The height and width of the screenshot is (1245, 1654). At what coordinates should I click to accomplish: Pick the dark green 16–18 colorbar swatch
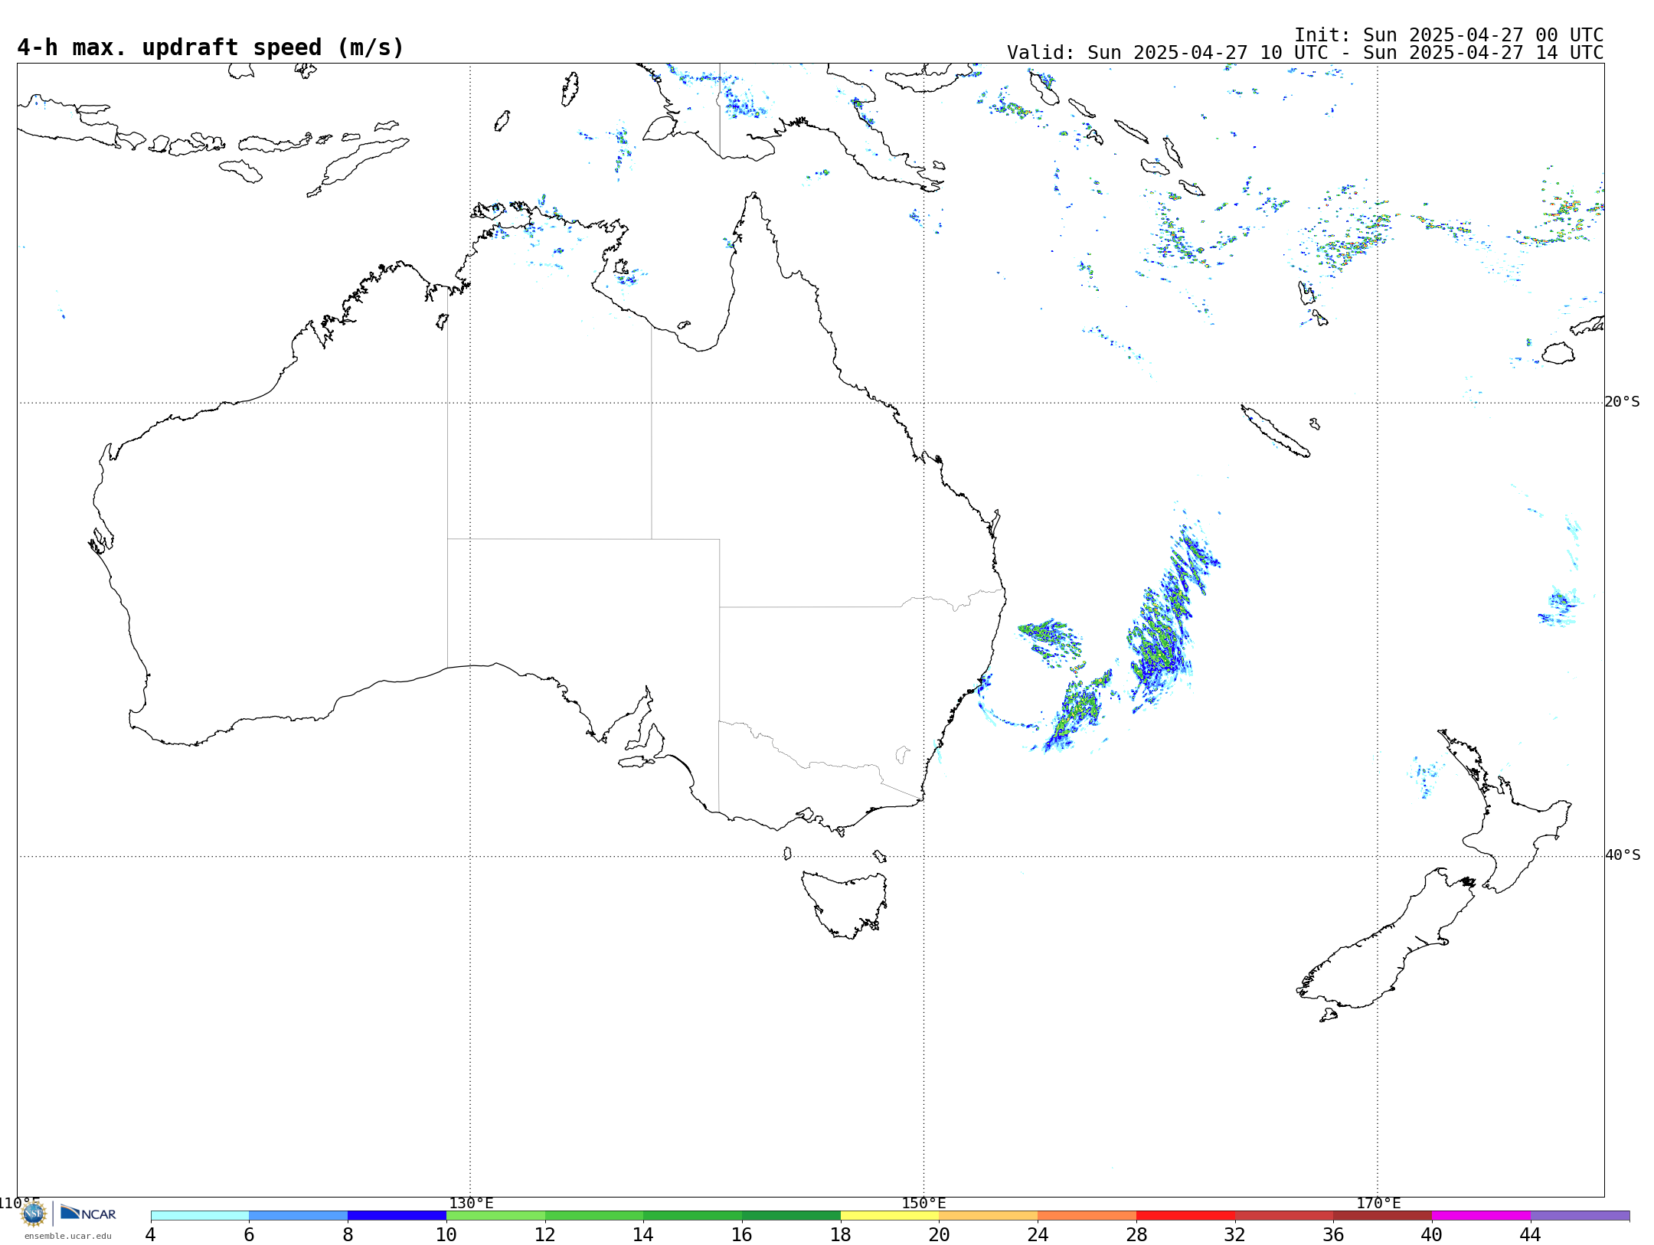click(791, 1216)
